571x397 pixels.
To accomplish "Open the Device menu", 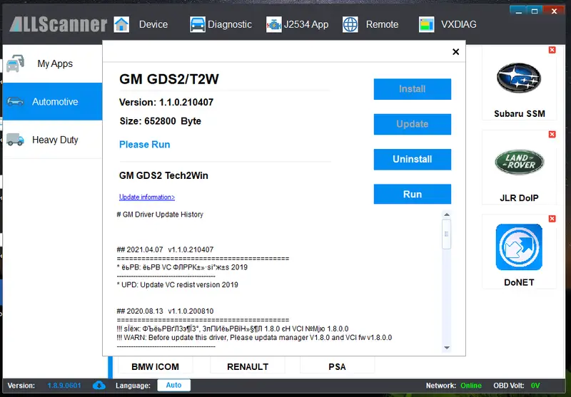I will tap(153, 24).
